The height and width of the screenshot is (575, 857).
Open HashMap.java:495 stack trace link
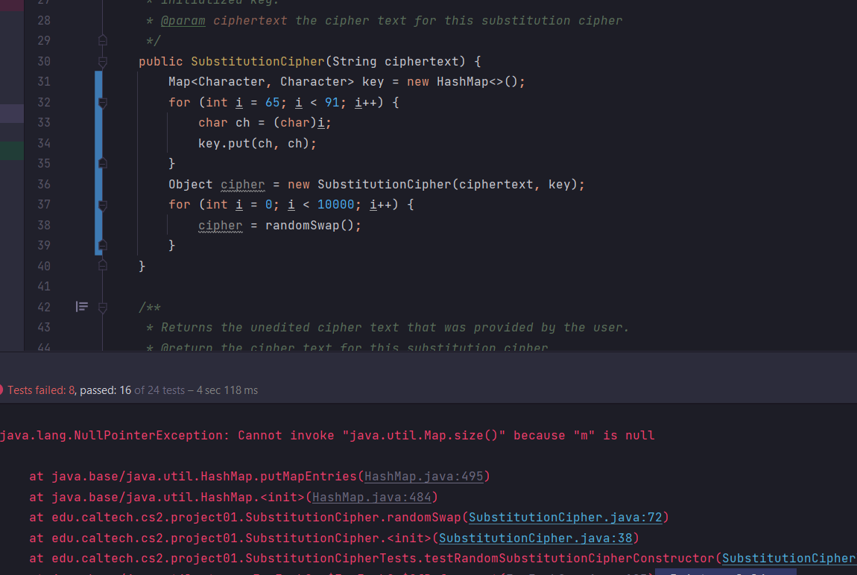tap(424, 477)
